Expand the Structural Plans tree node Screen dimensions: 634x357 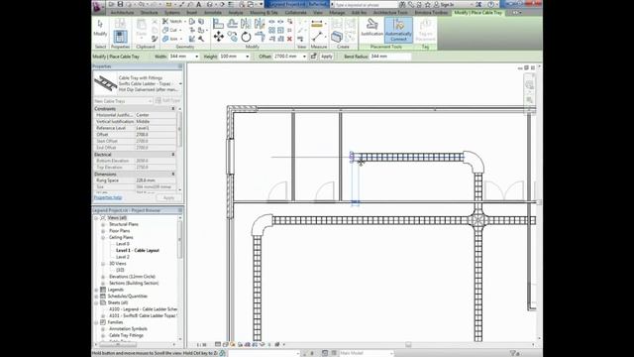click(103, 224)
